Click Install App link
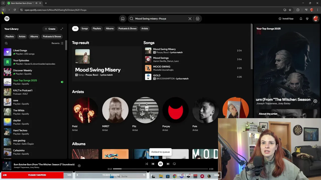The image size is (321, 180). click(286, 18)
